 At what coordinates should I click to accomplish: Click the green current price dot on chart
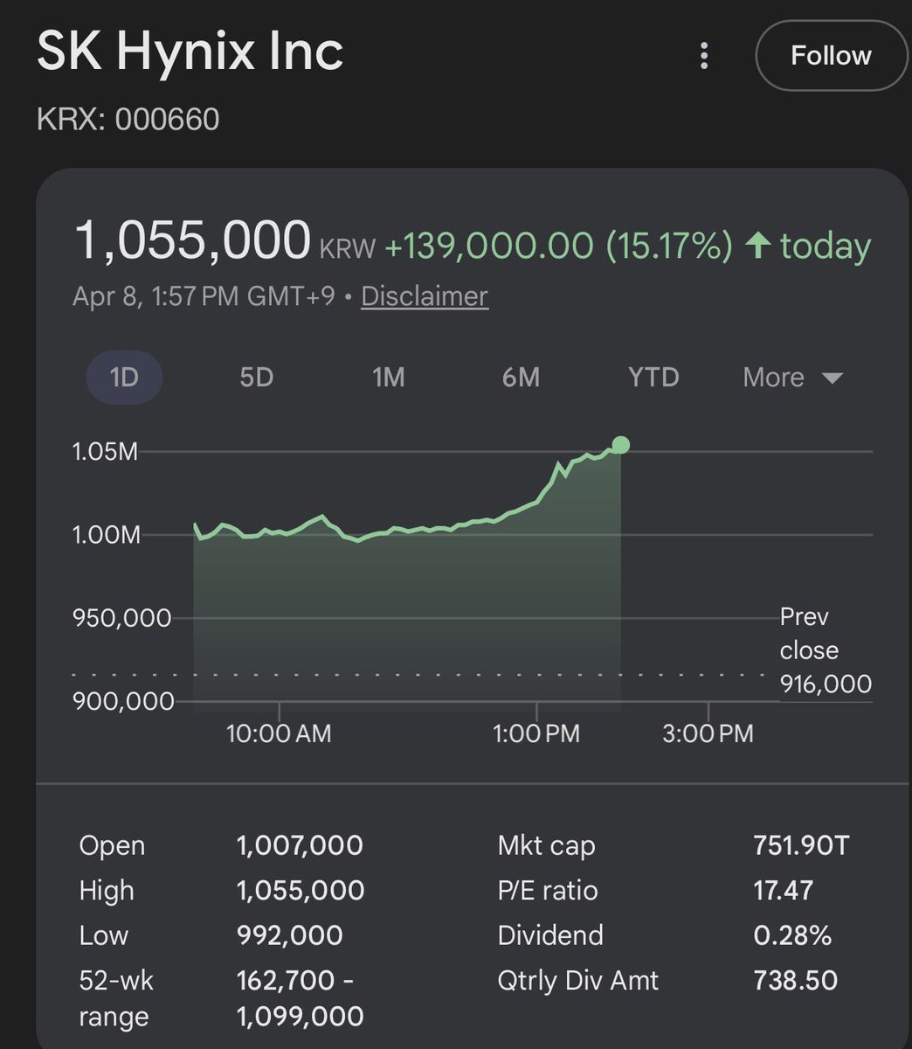[620, 445]
